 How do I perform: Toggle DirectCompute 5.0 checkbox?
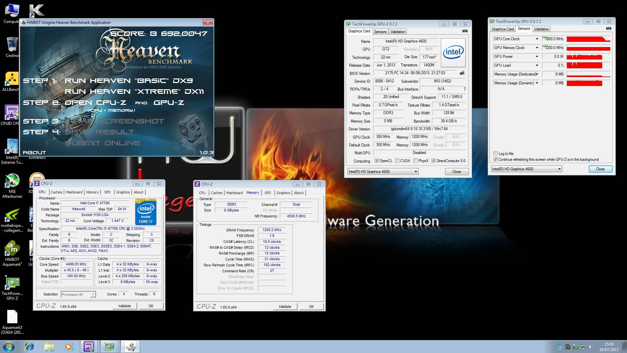(x=433, y=161)
